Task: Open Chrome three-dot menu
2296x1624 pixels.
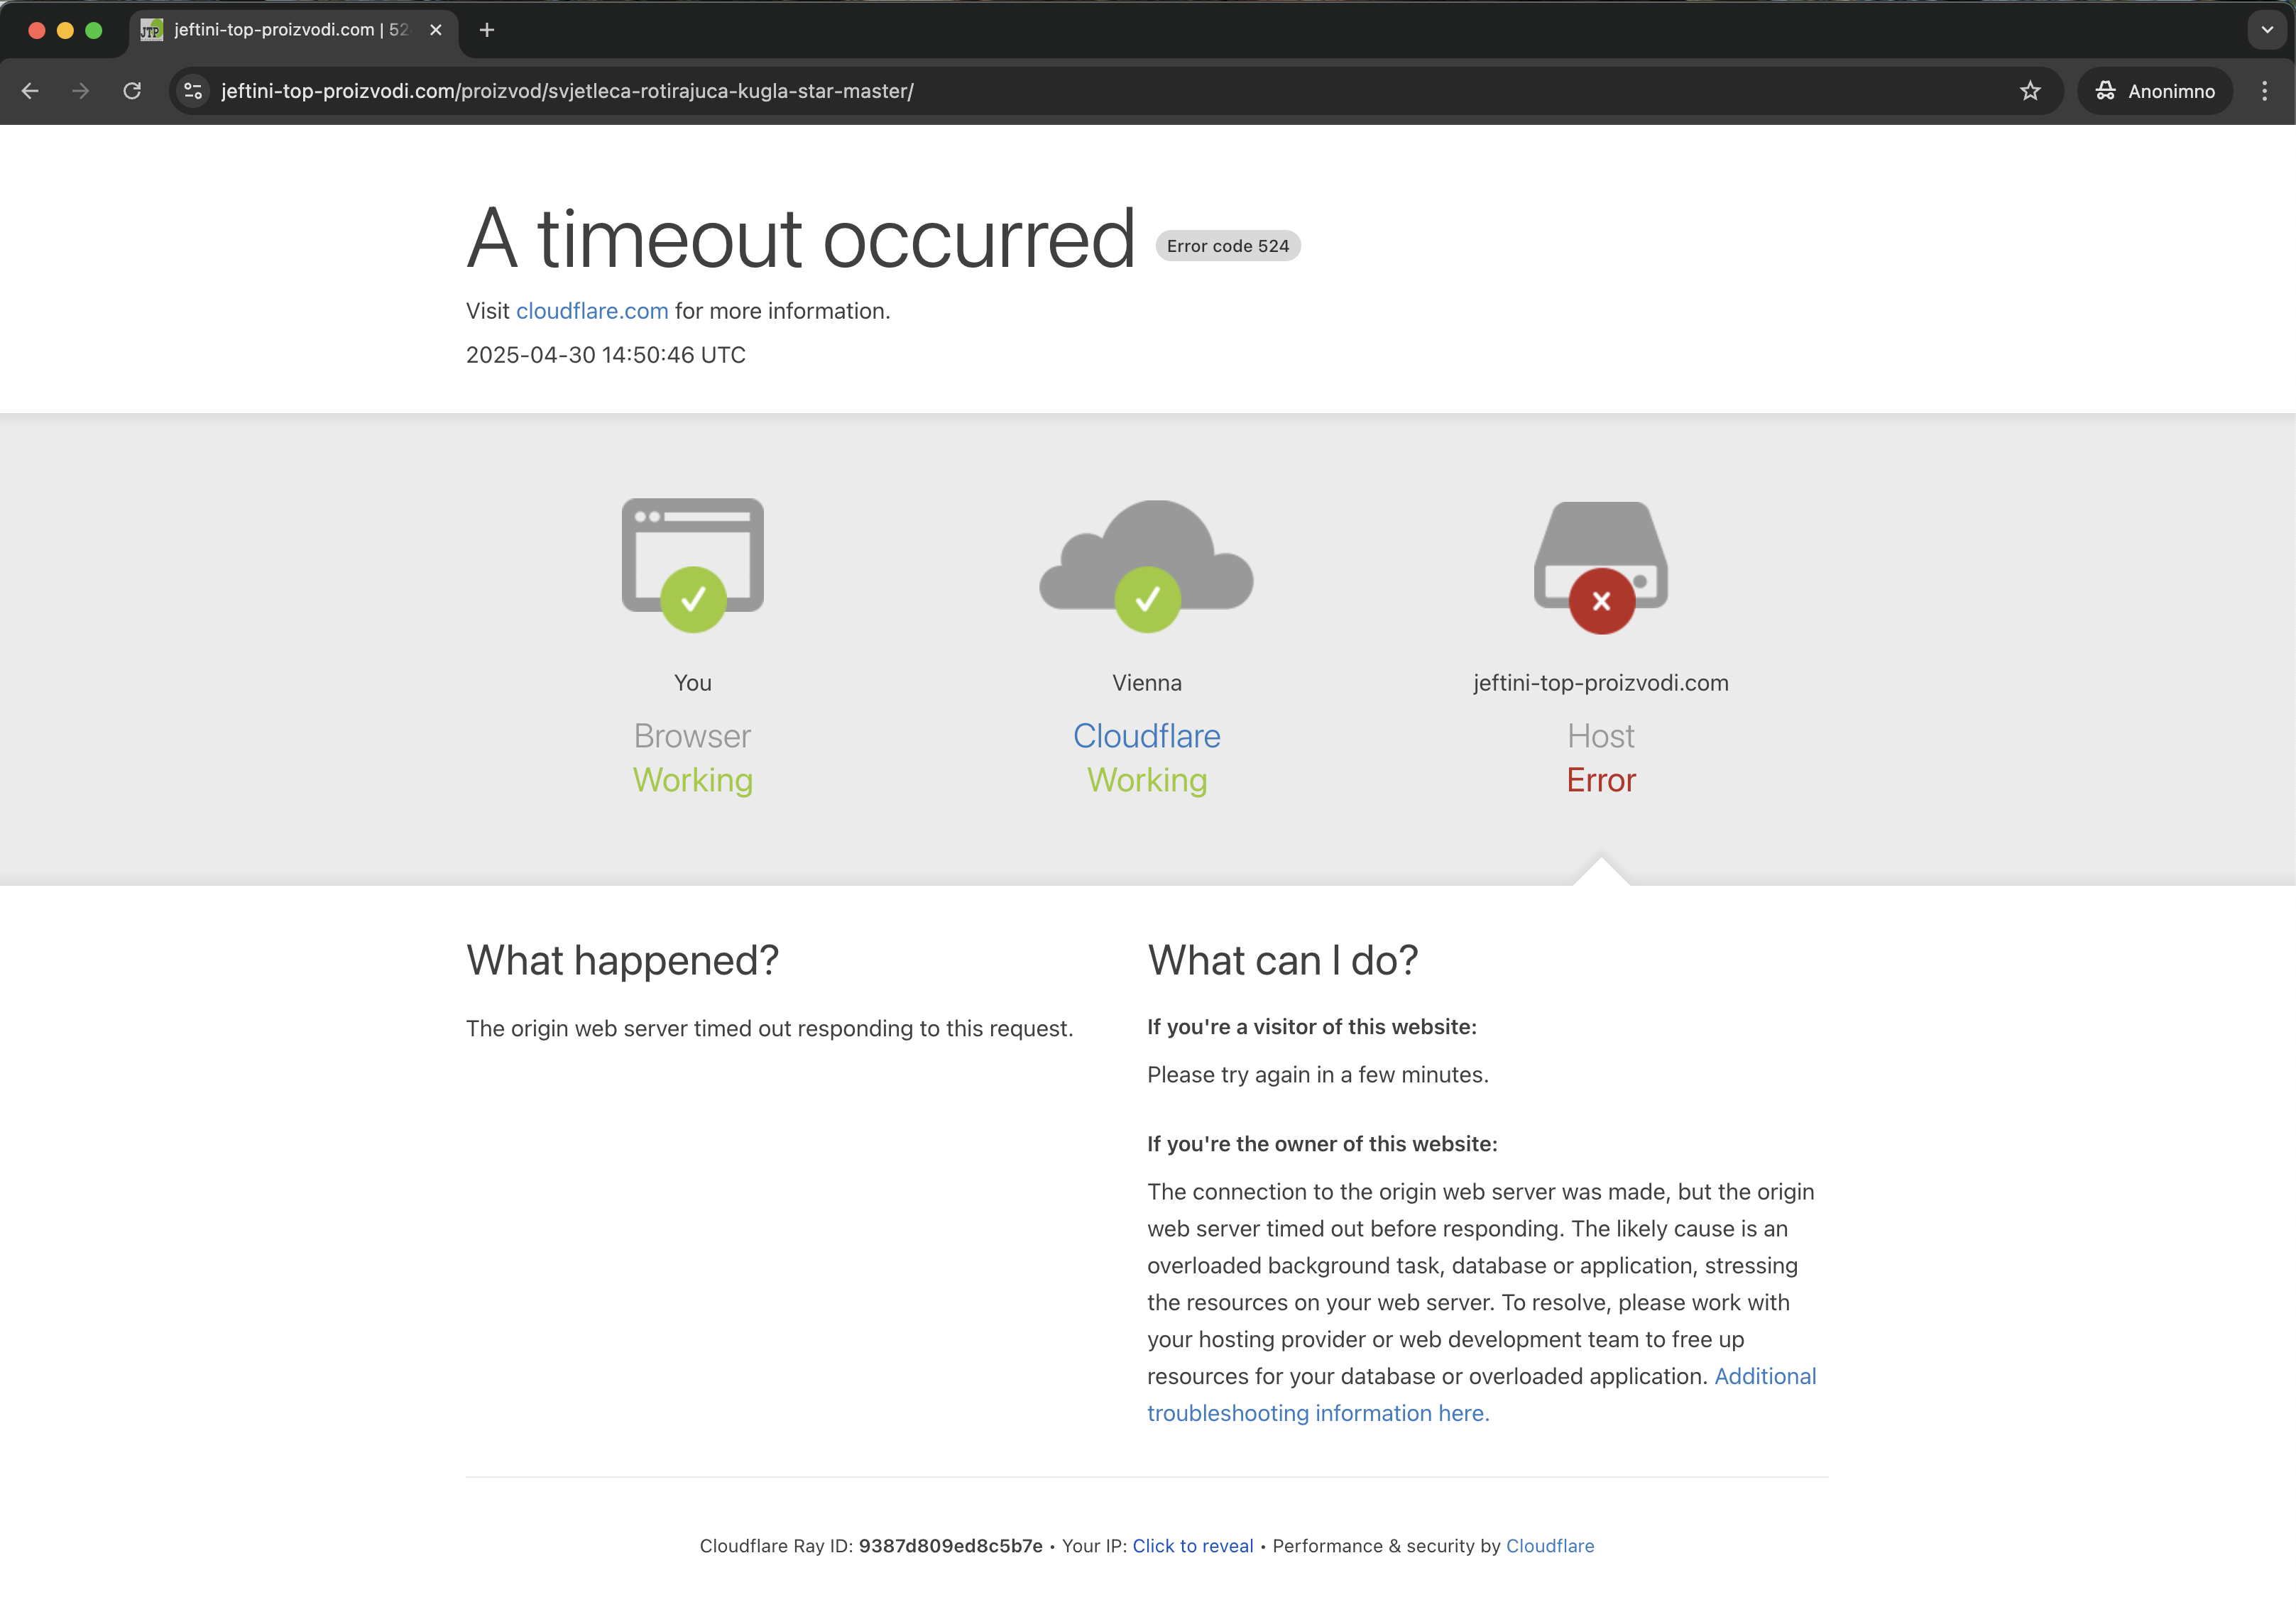Action: click(x=2264, y=91)
